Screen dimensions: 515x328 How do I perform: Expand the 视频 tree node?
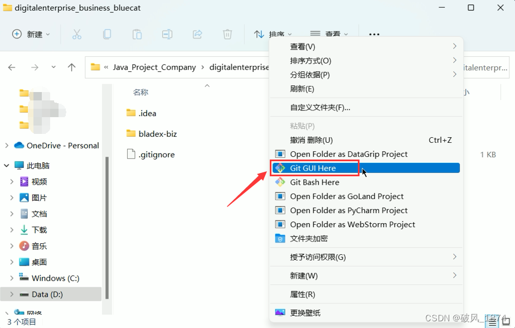[x=12, y=181]
